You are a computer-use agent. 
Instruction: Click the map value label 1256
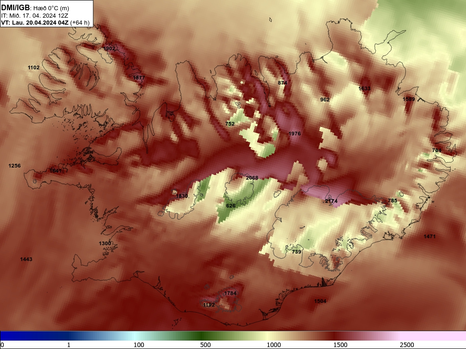(x=14, y=166)
